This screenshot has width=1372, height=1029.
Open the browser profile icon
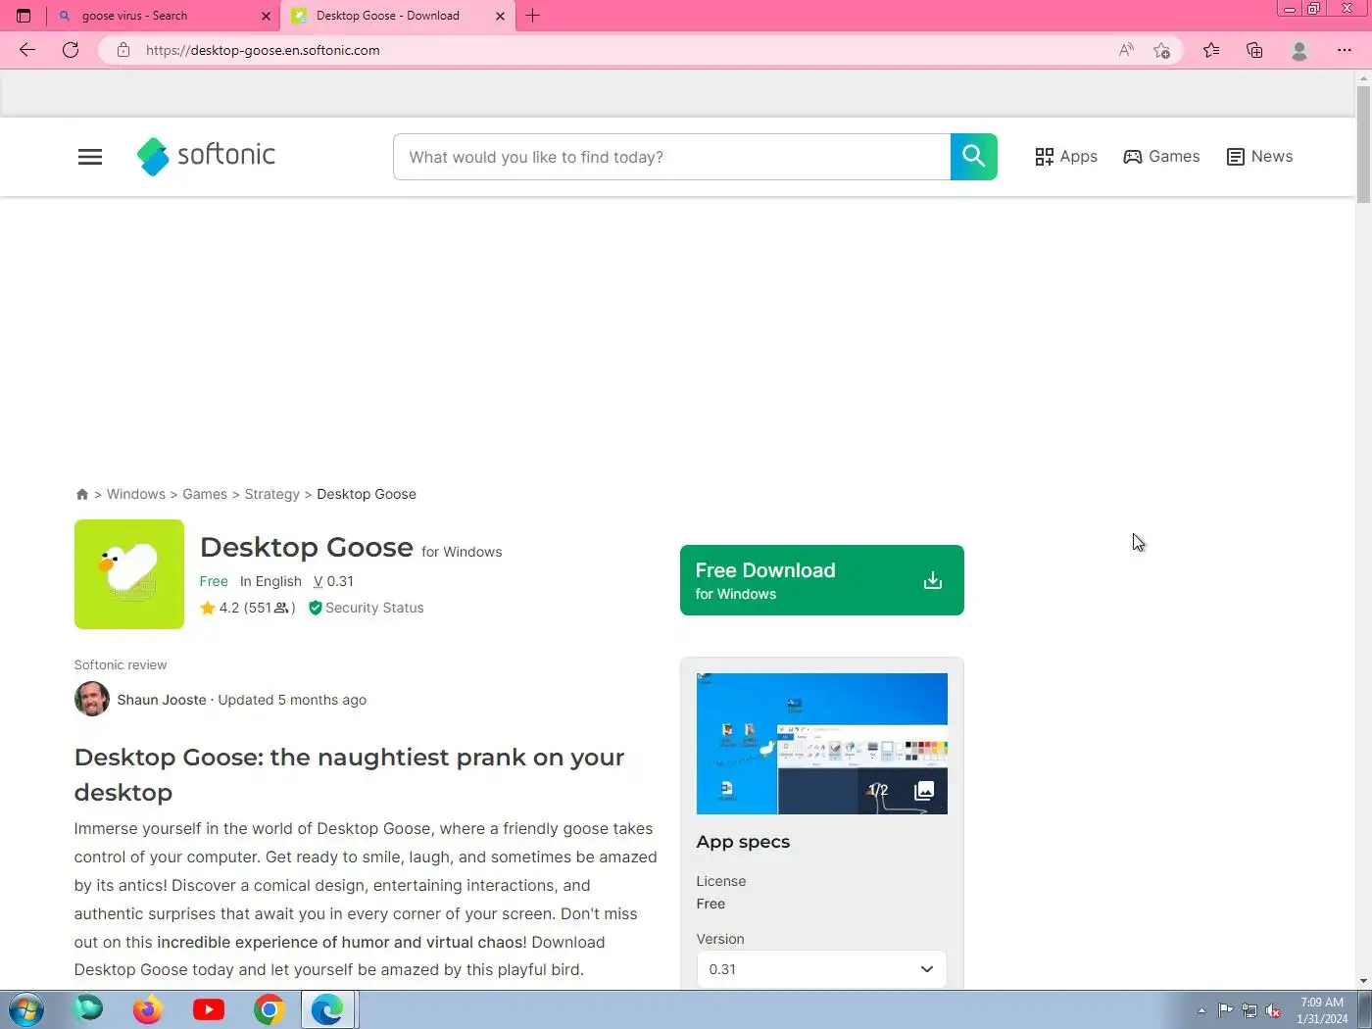point(1299,50)
